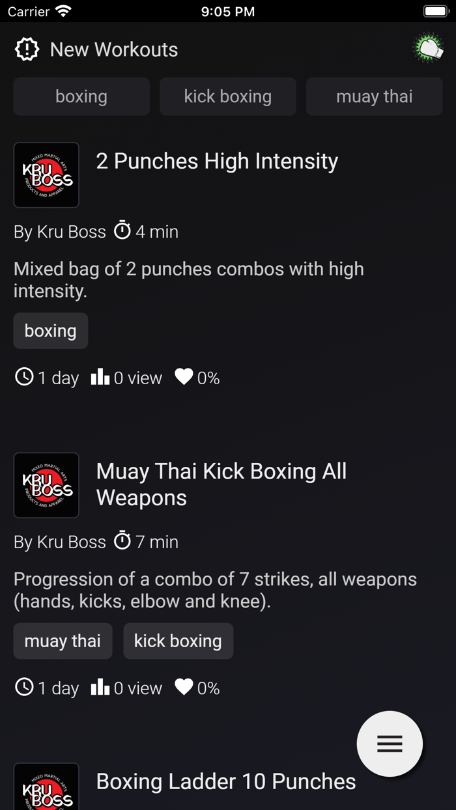Open the floating hamburger menu

pyautogui.click(x=390, y=744)
